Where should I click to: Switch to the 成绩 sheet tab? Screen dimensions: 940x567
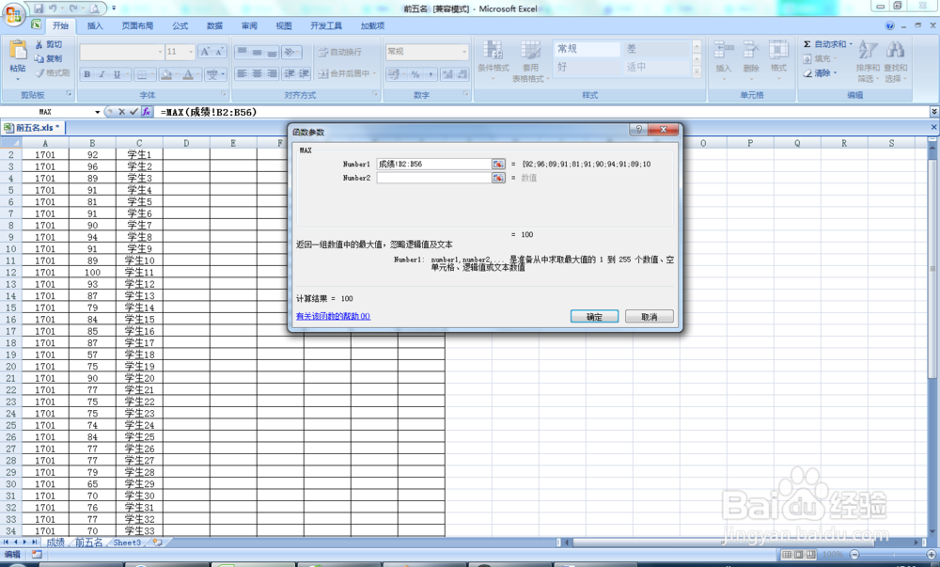coord(55,543)
